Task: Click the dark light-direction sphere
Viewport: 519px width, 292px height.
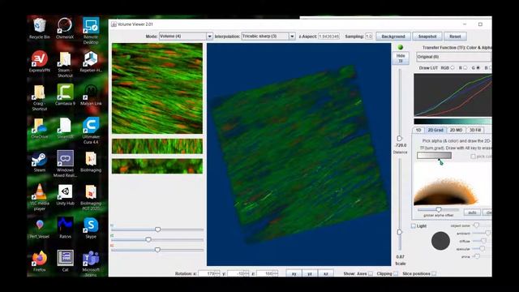Action: click(440, 241)
